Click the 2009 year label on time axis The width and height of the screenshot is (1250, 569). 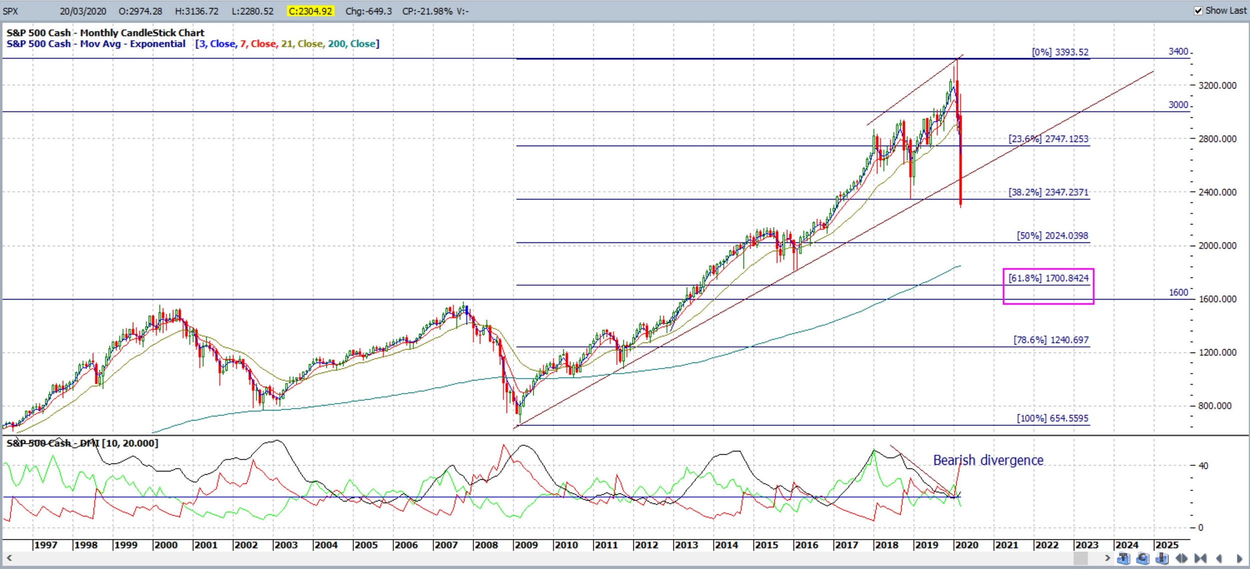tap(526, 545)
